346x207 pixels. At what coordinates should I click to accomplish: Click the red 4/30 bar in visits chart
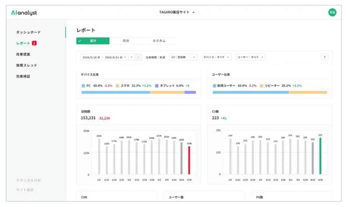189,160
